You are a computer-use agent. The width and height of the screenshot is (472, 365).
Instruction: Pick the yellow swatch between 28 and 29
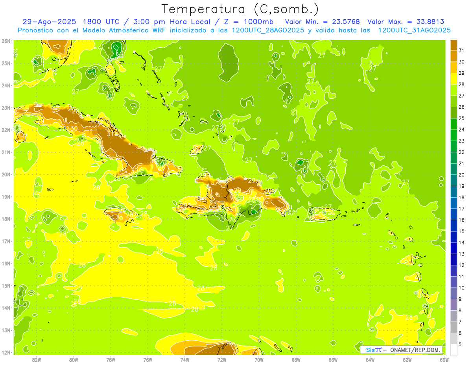[x=454, y=79]
